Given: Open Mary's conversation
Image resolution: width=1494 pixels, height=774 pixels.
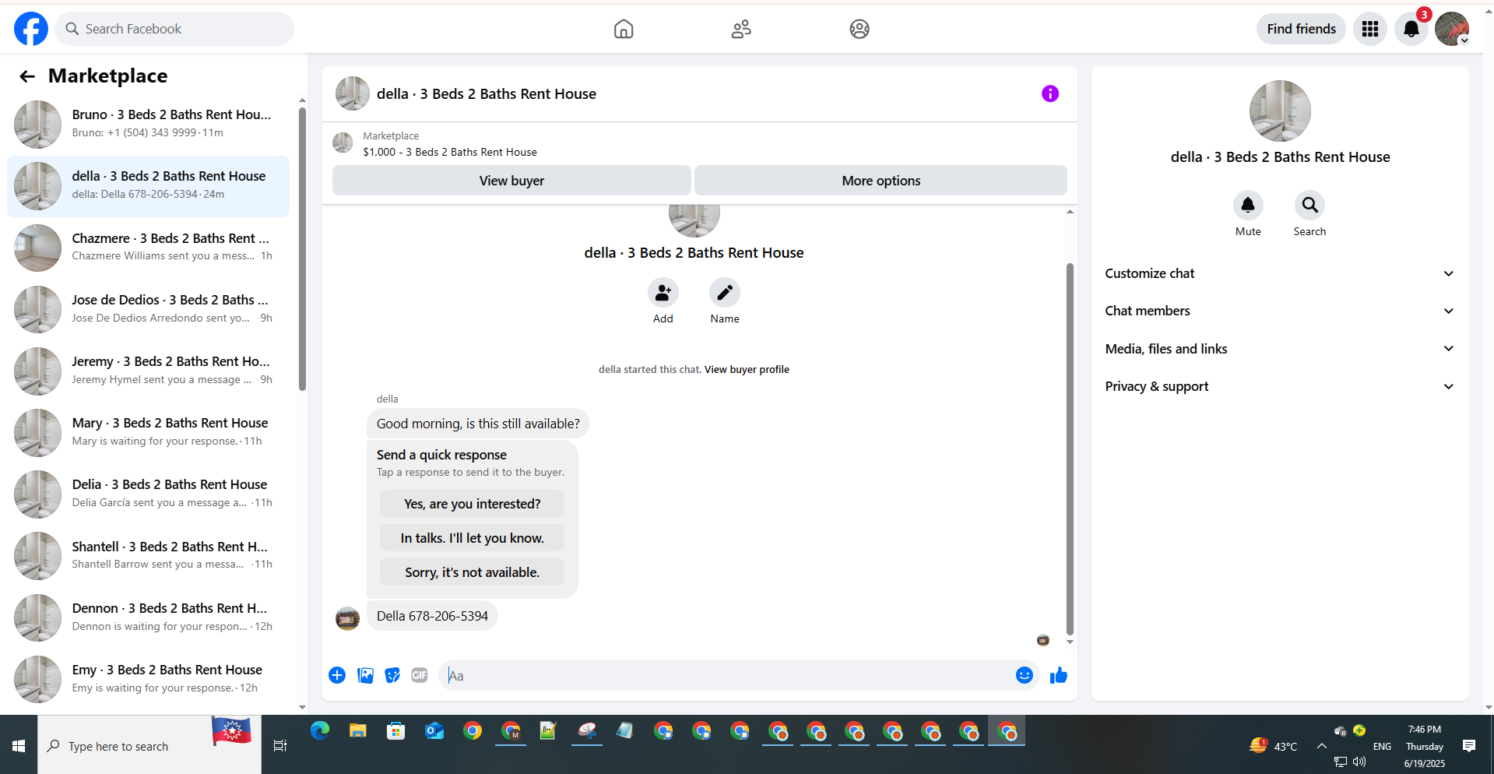Looking at the screenshot, I should (x=149, y=432).
